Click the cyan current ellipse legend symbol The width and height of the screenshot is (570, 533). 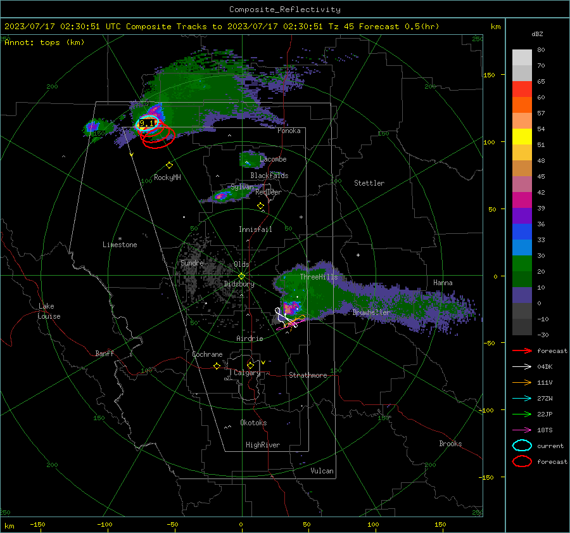522,446
